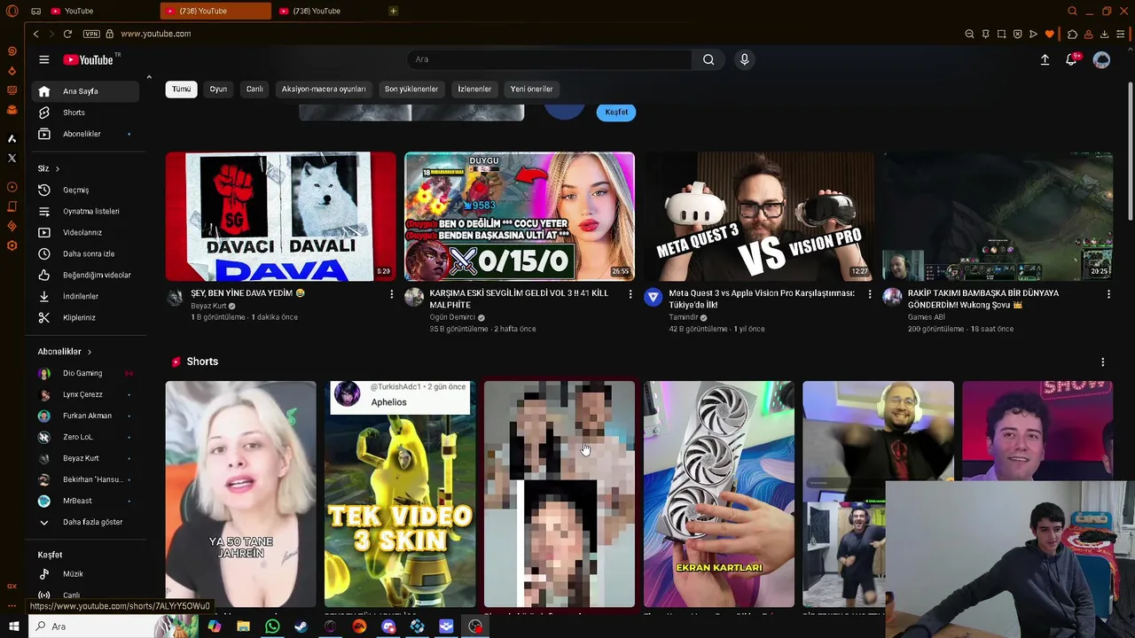
Task: Open Oynatma listeleri link
Action: pos(85,211)
